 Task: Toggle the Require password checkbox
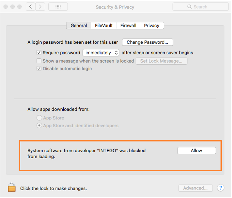[x=39, y=53]
